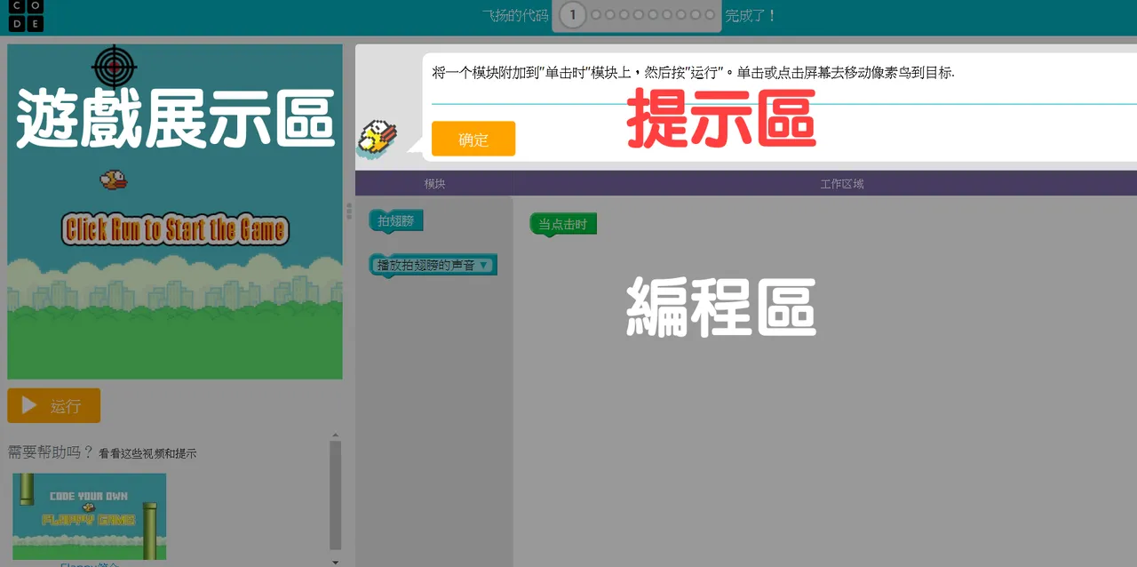Select the 拍翅膀 block in the toolbox
The height and width of the screenshot is (567, 1137).
pyautogui.click(x=396, y=221)
